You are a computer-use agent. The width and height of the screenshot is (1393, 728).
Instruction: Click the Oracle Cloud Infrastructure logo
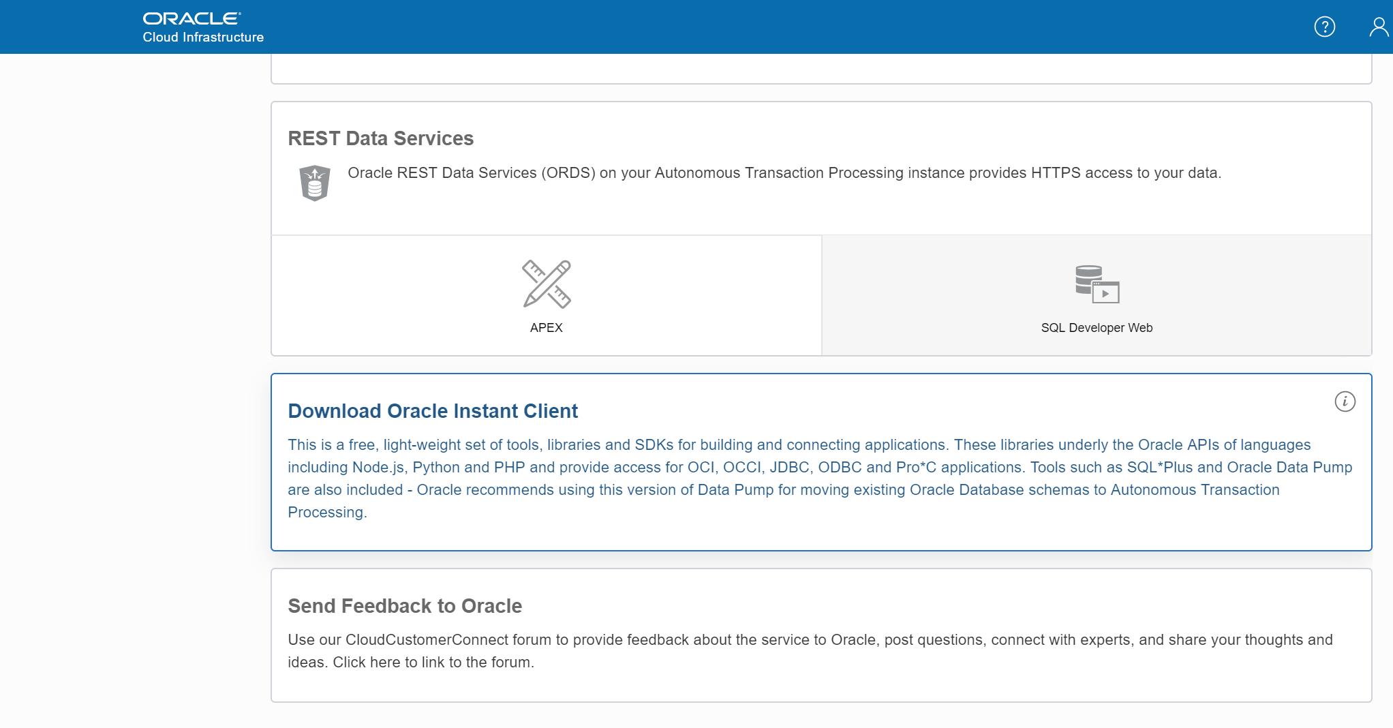point(203,27)
